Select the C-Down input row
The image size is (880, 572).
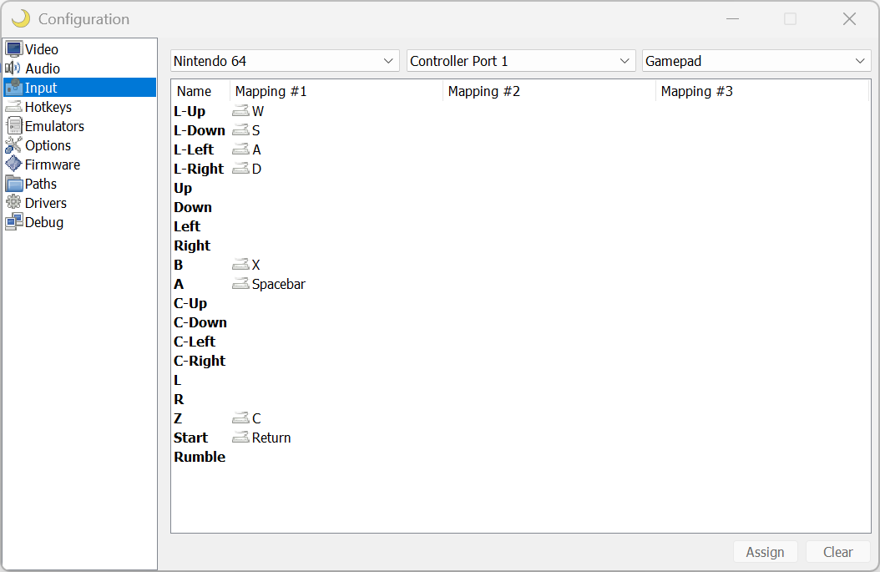[520, 322]
